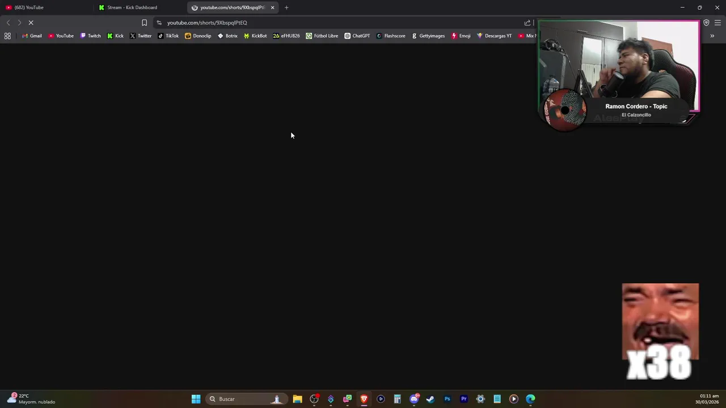The image size is (726, 408).
Task: Open site information icon next to the URL
Action: 159,23
